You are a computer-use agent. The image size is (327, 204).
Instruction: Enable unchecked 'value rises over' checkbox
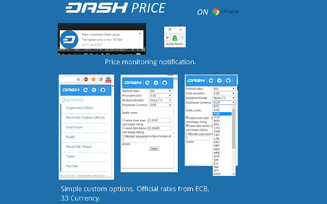pyautogui.click(x=124, y=120)
